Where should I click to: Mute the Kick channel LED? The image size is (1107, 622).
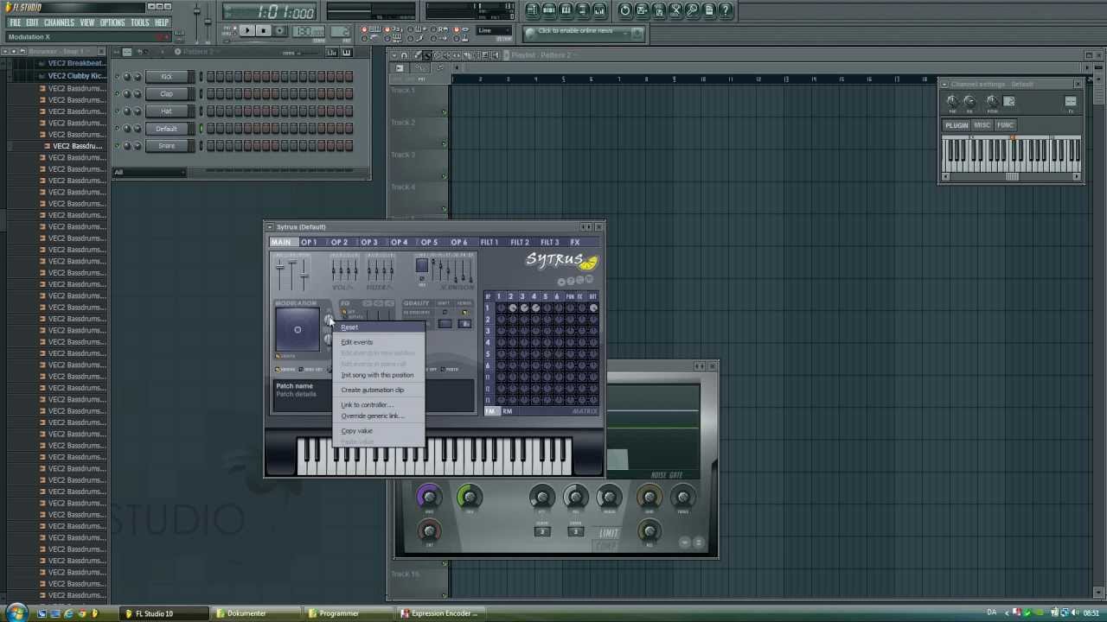point(117,77)
